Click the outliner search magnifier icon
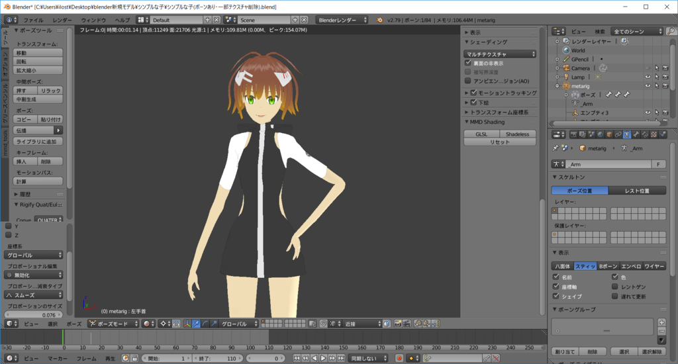This screenshot has width=678, height=364. (x=671, y=31)
